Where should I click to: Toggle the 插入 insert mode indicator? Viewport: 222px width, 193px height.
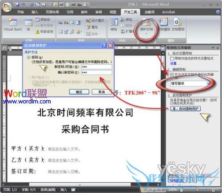[63, 189]
